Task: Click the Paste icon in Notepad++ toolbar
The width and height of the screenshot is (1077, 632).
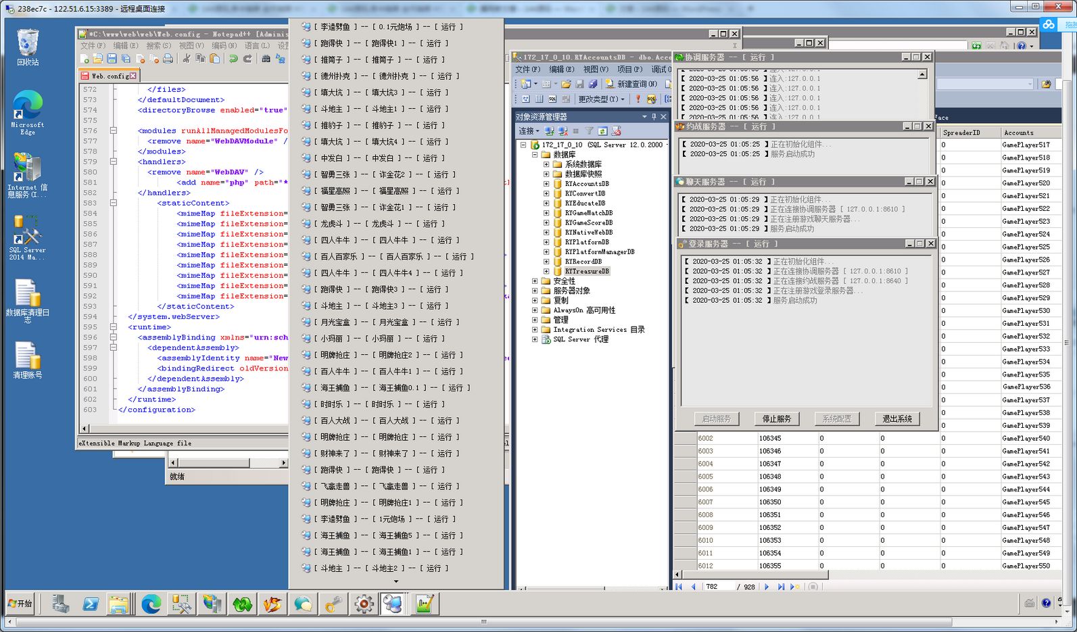Action: point(214,59)
